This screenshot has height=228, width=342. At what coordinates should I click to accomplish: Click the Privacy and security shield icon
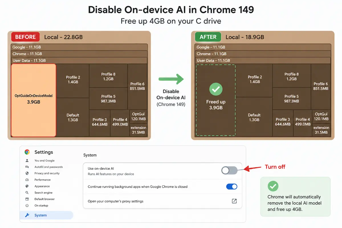click(27, 173)
